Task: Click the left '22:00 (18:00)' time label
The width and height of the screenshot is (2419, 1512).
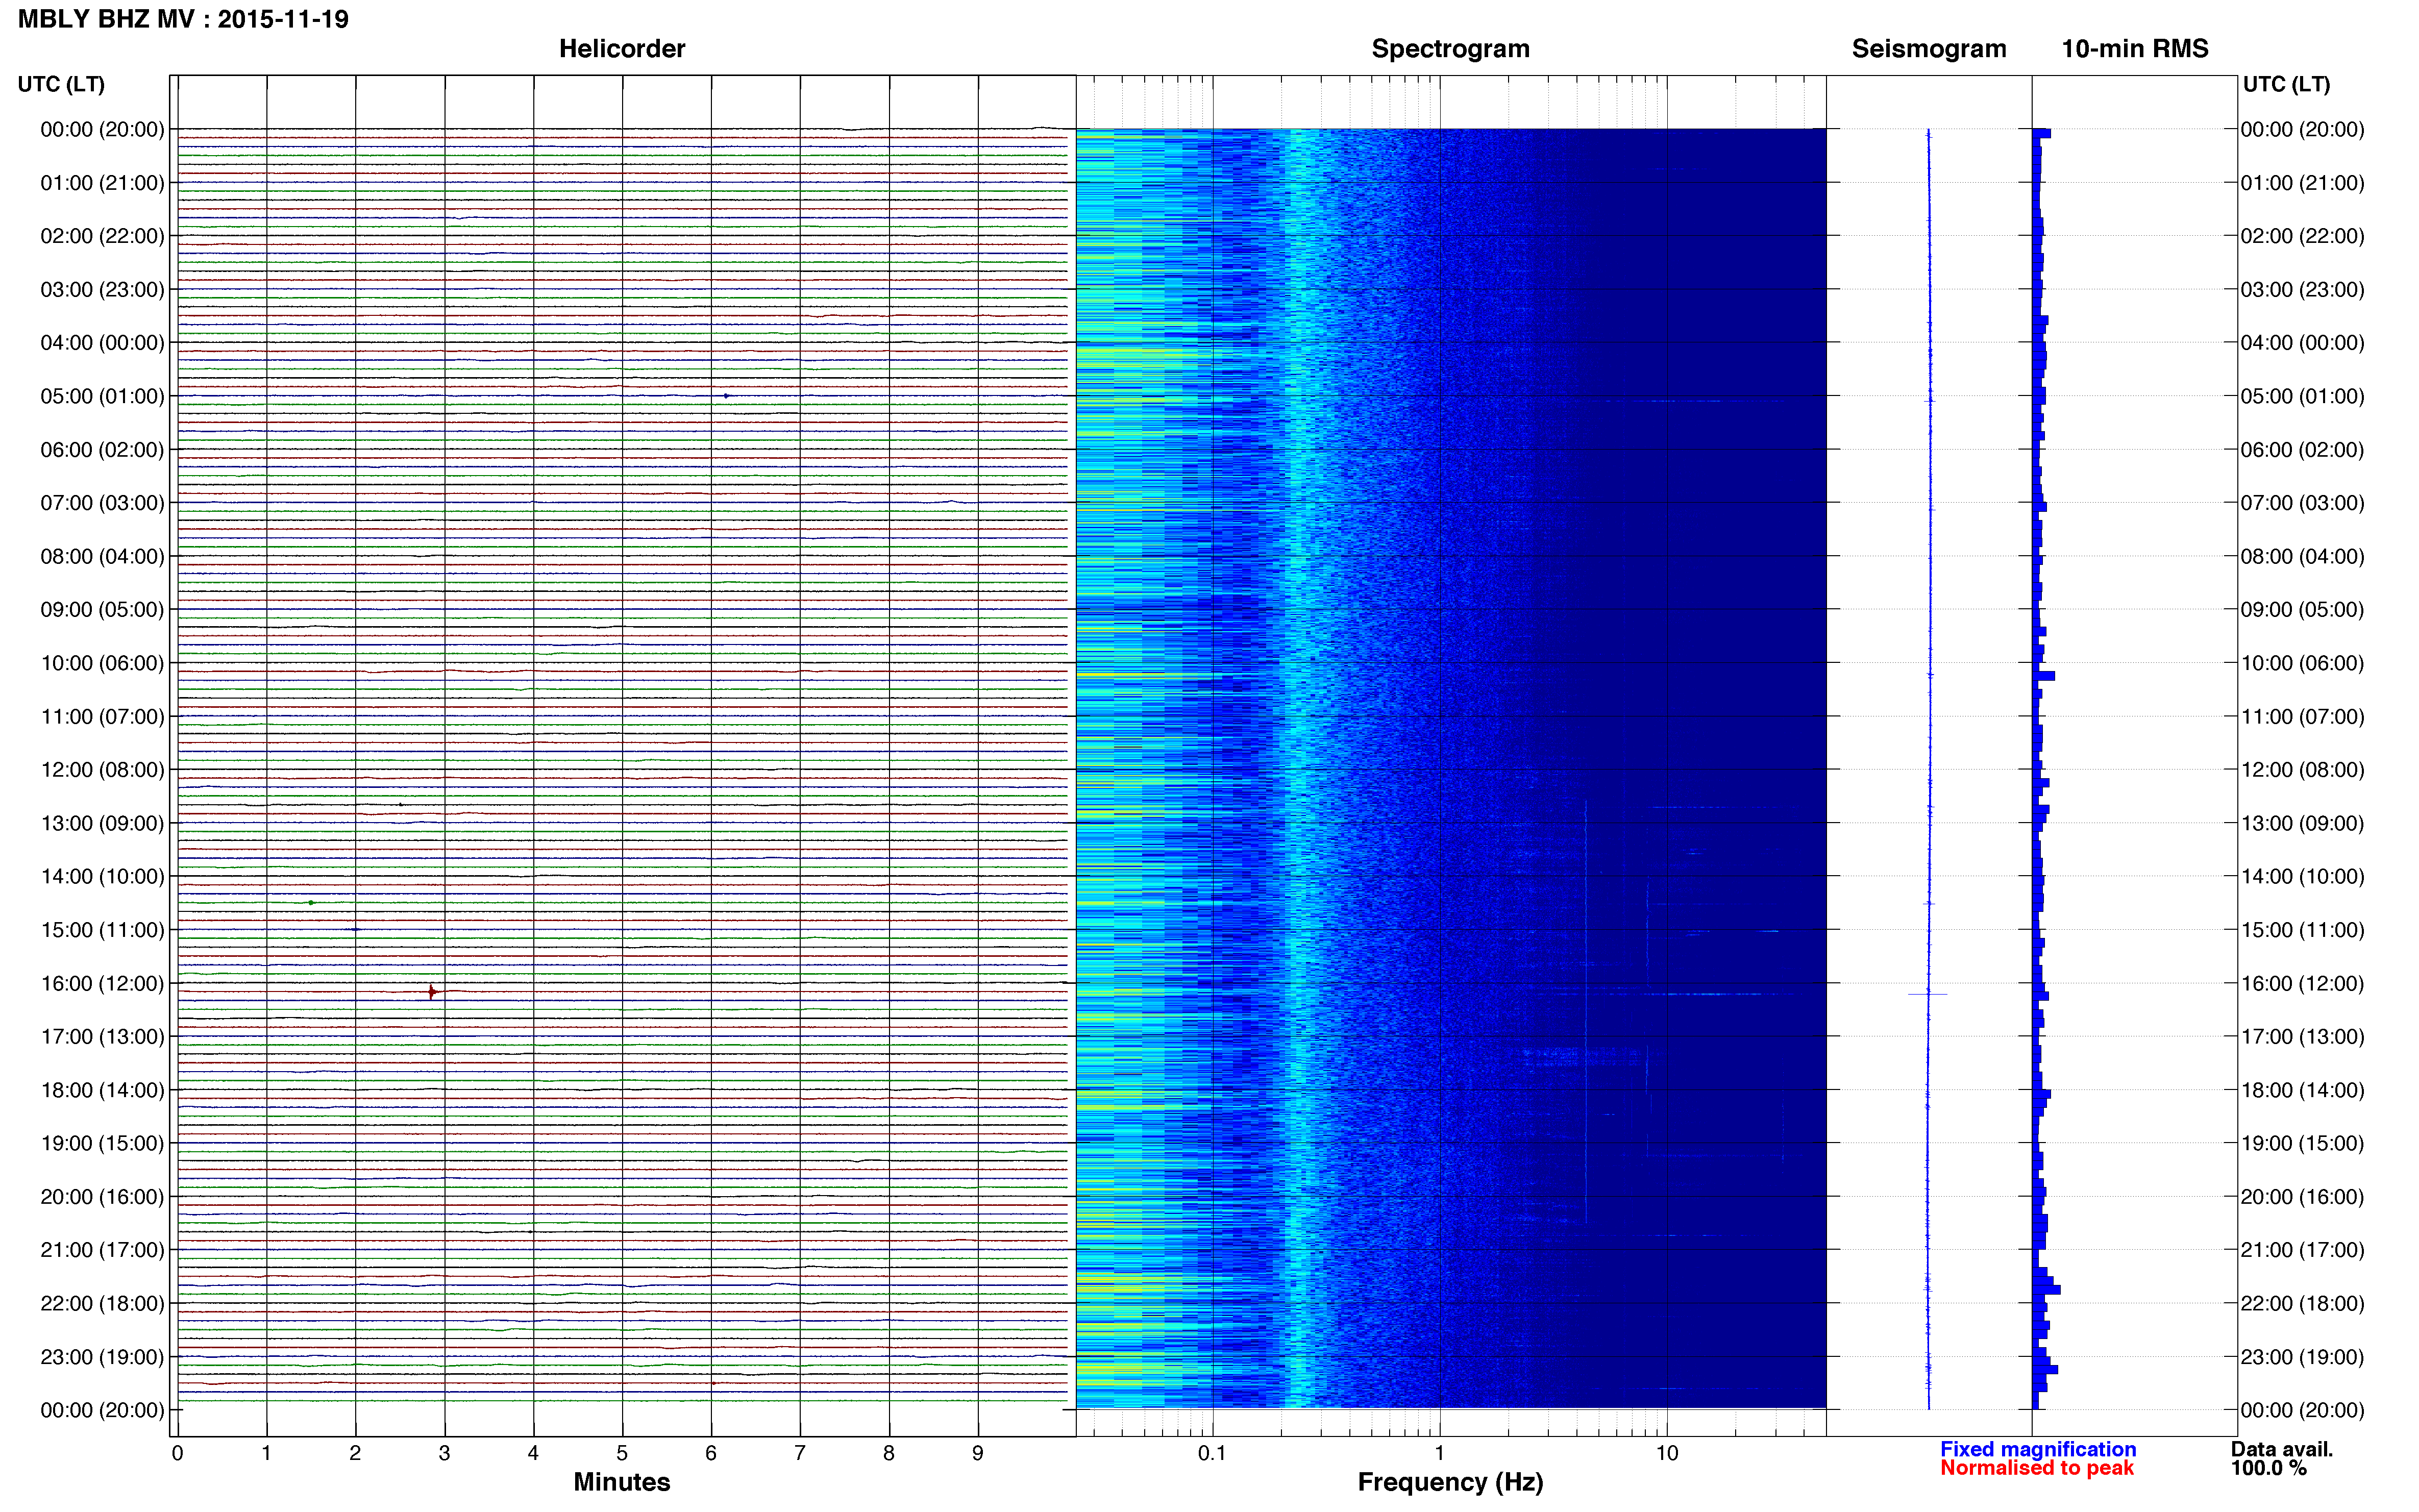Action: tap(102, 1303)
